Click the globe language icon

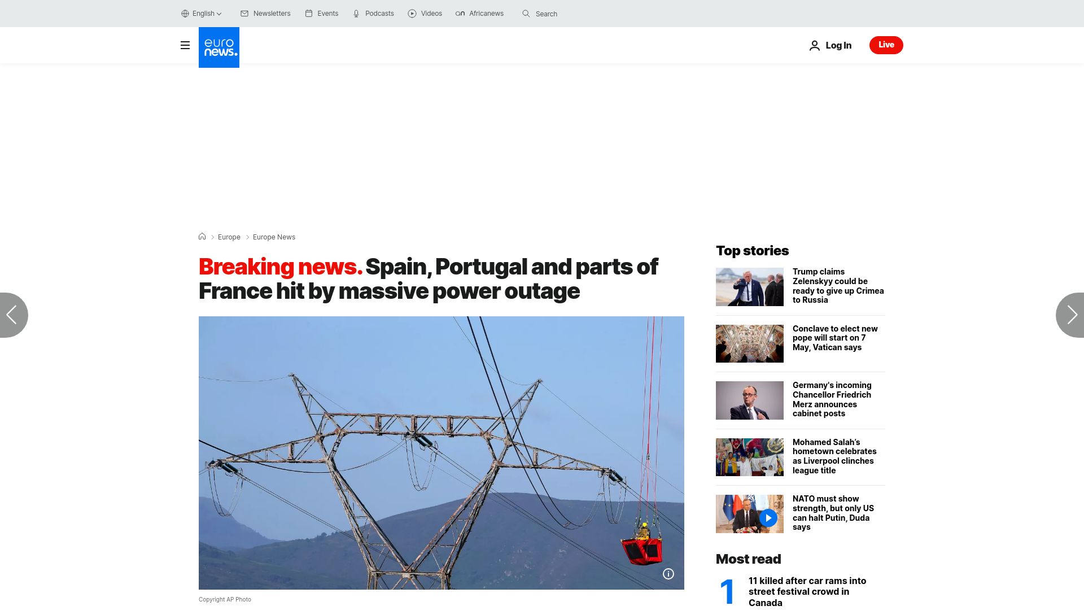[185, 14]
